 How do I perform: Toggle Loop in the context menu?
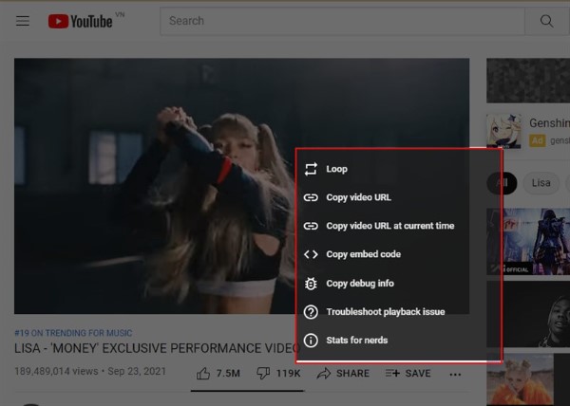point(336,169)
